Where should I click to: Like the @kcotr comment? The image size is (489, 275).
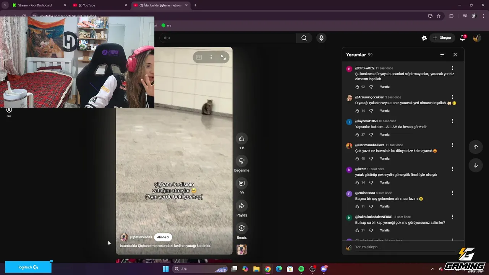(x=357, y=183)
